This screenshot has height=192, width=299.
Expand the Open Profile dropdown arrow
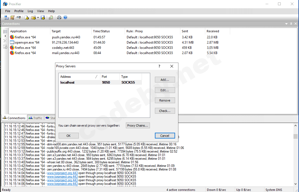(38, 17)
